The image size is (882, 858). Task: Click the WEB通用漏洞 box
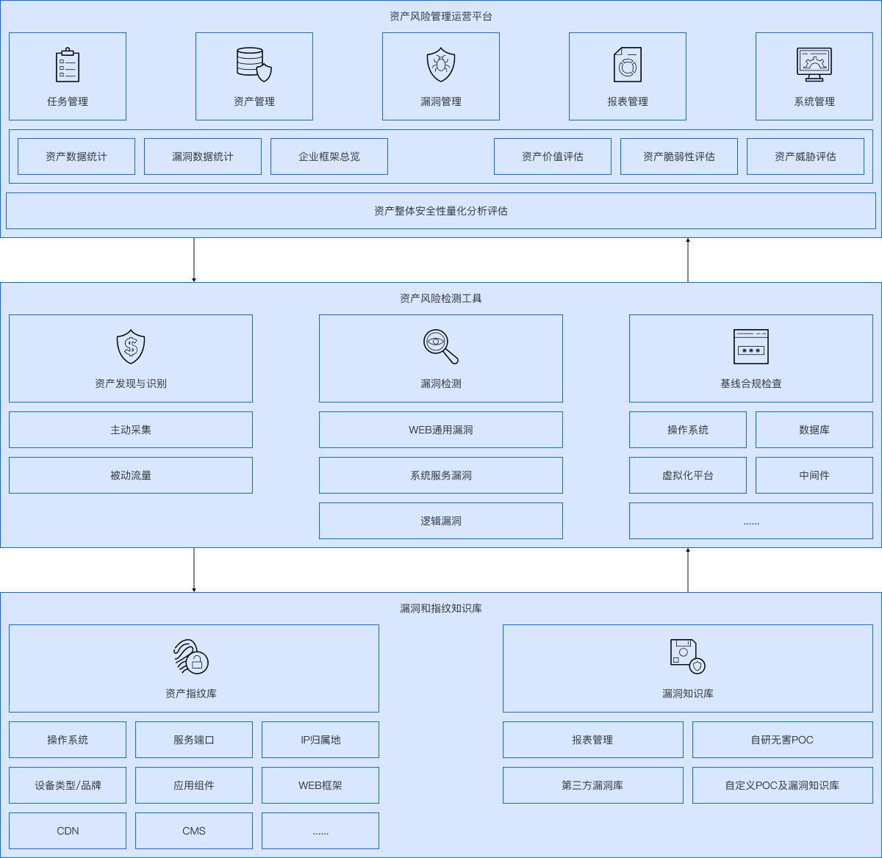tap(441, 430)
